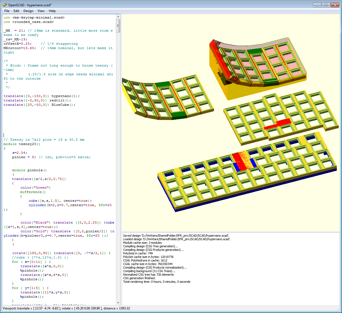Click the translate hypernano(1) code line
The height and width of the screenshot is (313, 342).
click(x=41, y=96)
